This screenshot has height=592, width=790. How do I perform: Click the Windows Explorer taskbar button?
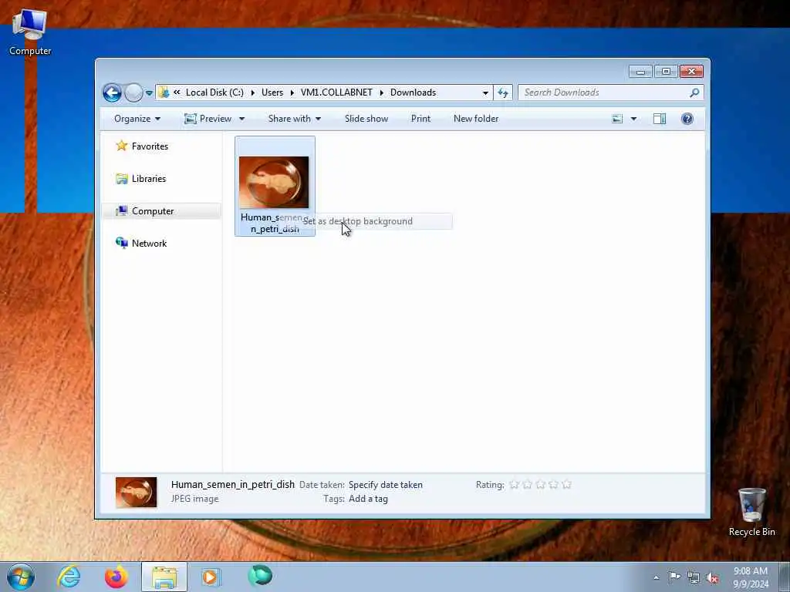[x=164, y=577]
